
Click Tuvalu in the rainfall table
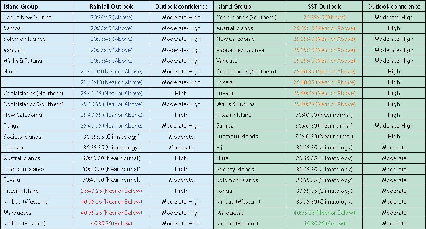pos(12,180)
